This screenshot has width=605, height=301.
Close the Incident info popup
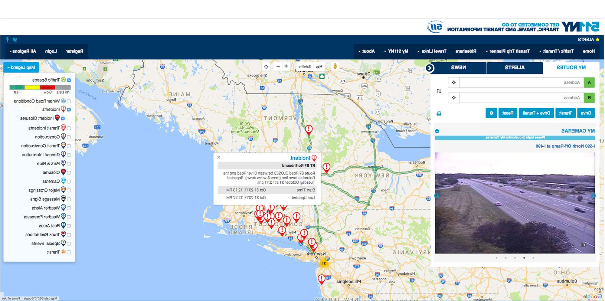pyautogui.click(x=219, y=157)
